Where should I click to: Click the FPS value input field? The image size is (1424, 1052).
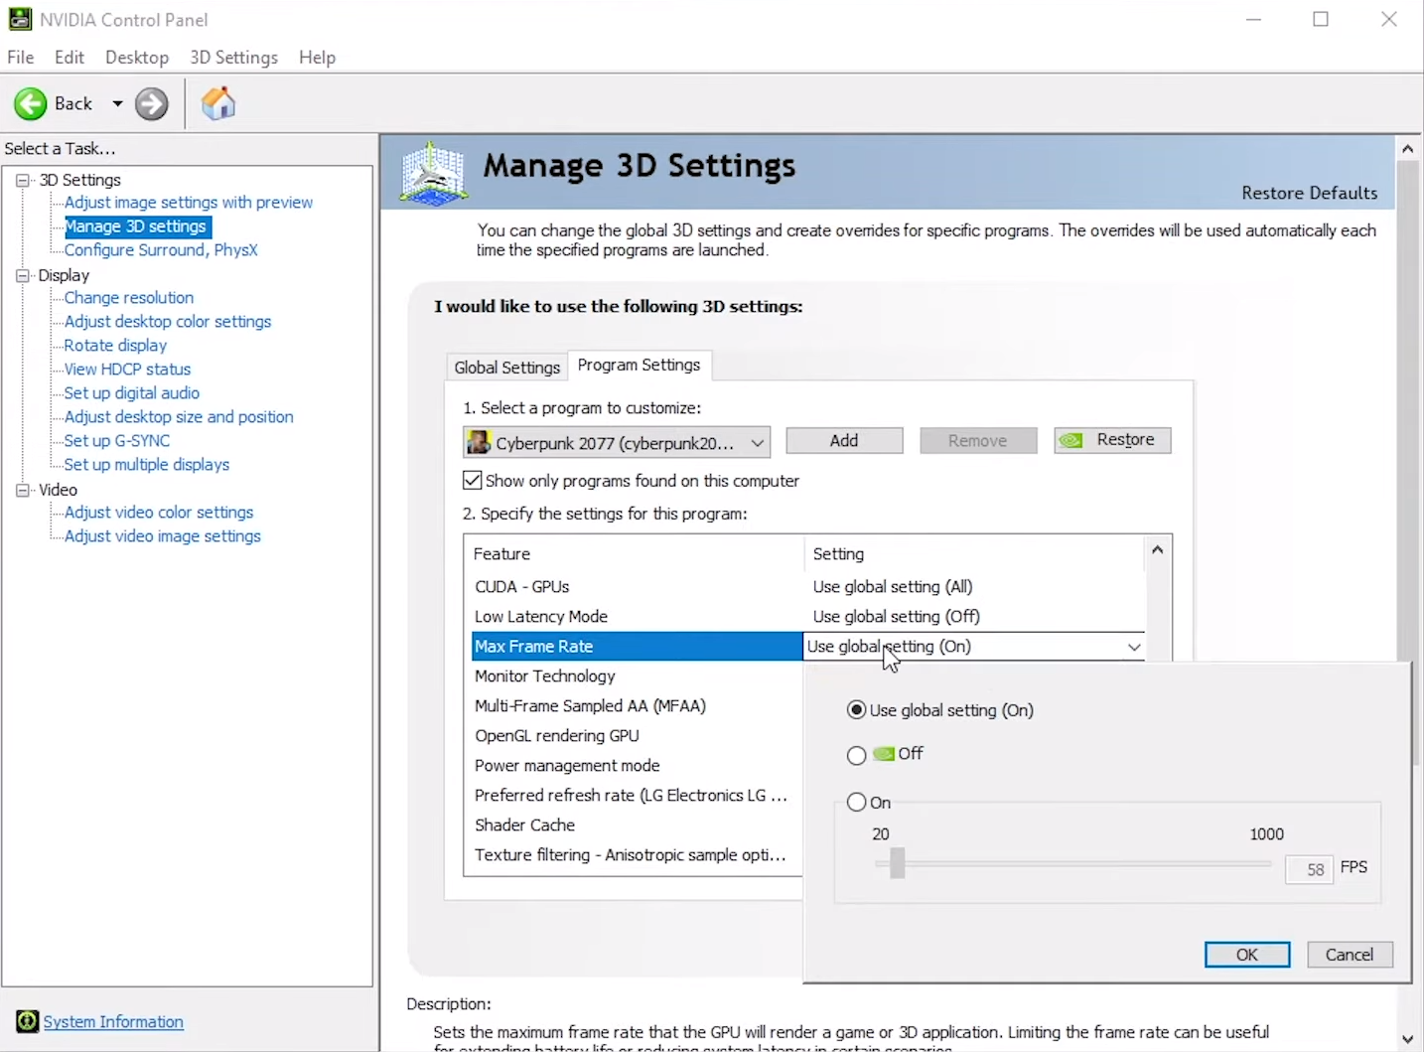click(x=1309, y=869)
